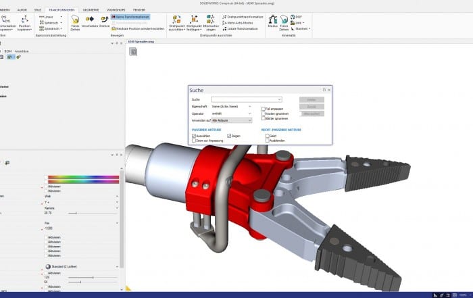Choose Sphärisch explosion option

click(51, 22)
